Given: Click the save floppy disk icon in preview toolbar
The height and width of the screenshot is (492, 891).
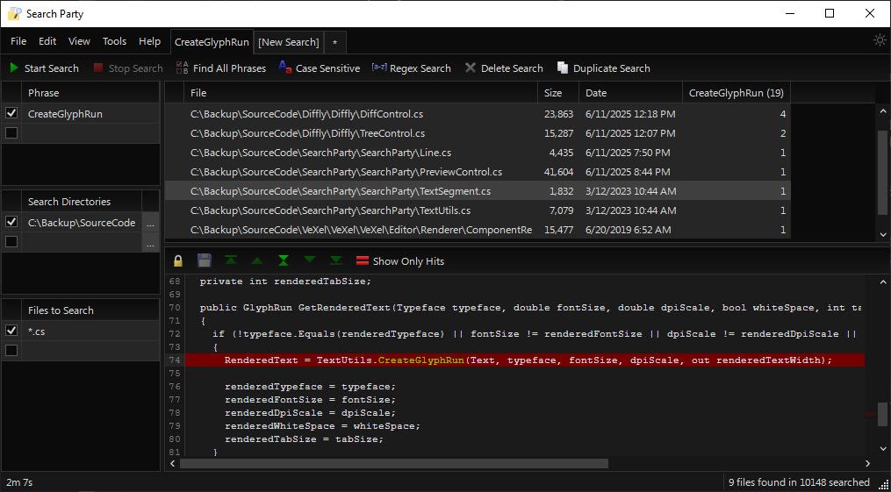Looking at the screenshot, I should pos(204,260).
